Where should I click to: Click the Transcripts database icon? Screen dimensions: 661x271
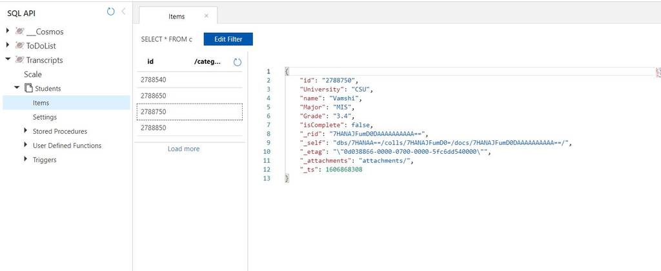(x=19, y=60)
